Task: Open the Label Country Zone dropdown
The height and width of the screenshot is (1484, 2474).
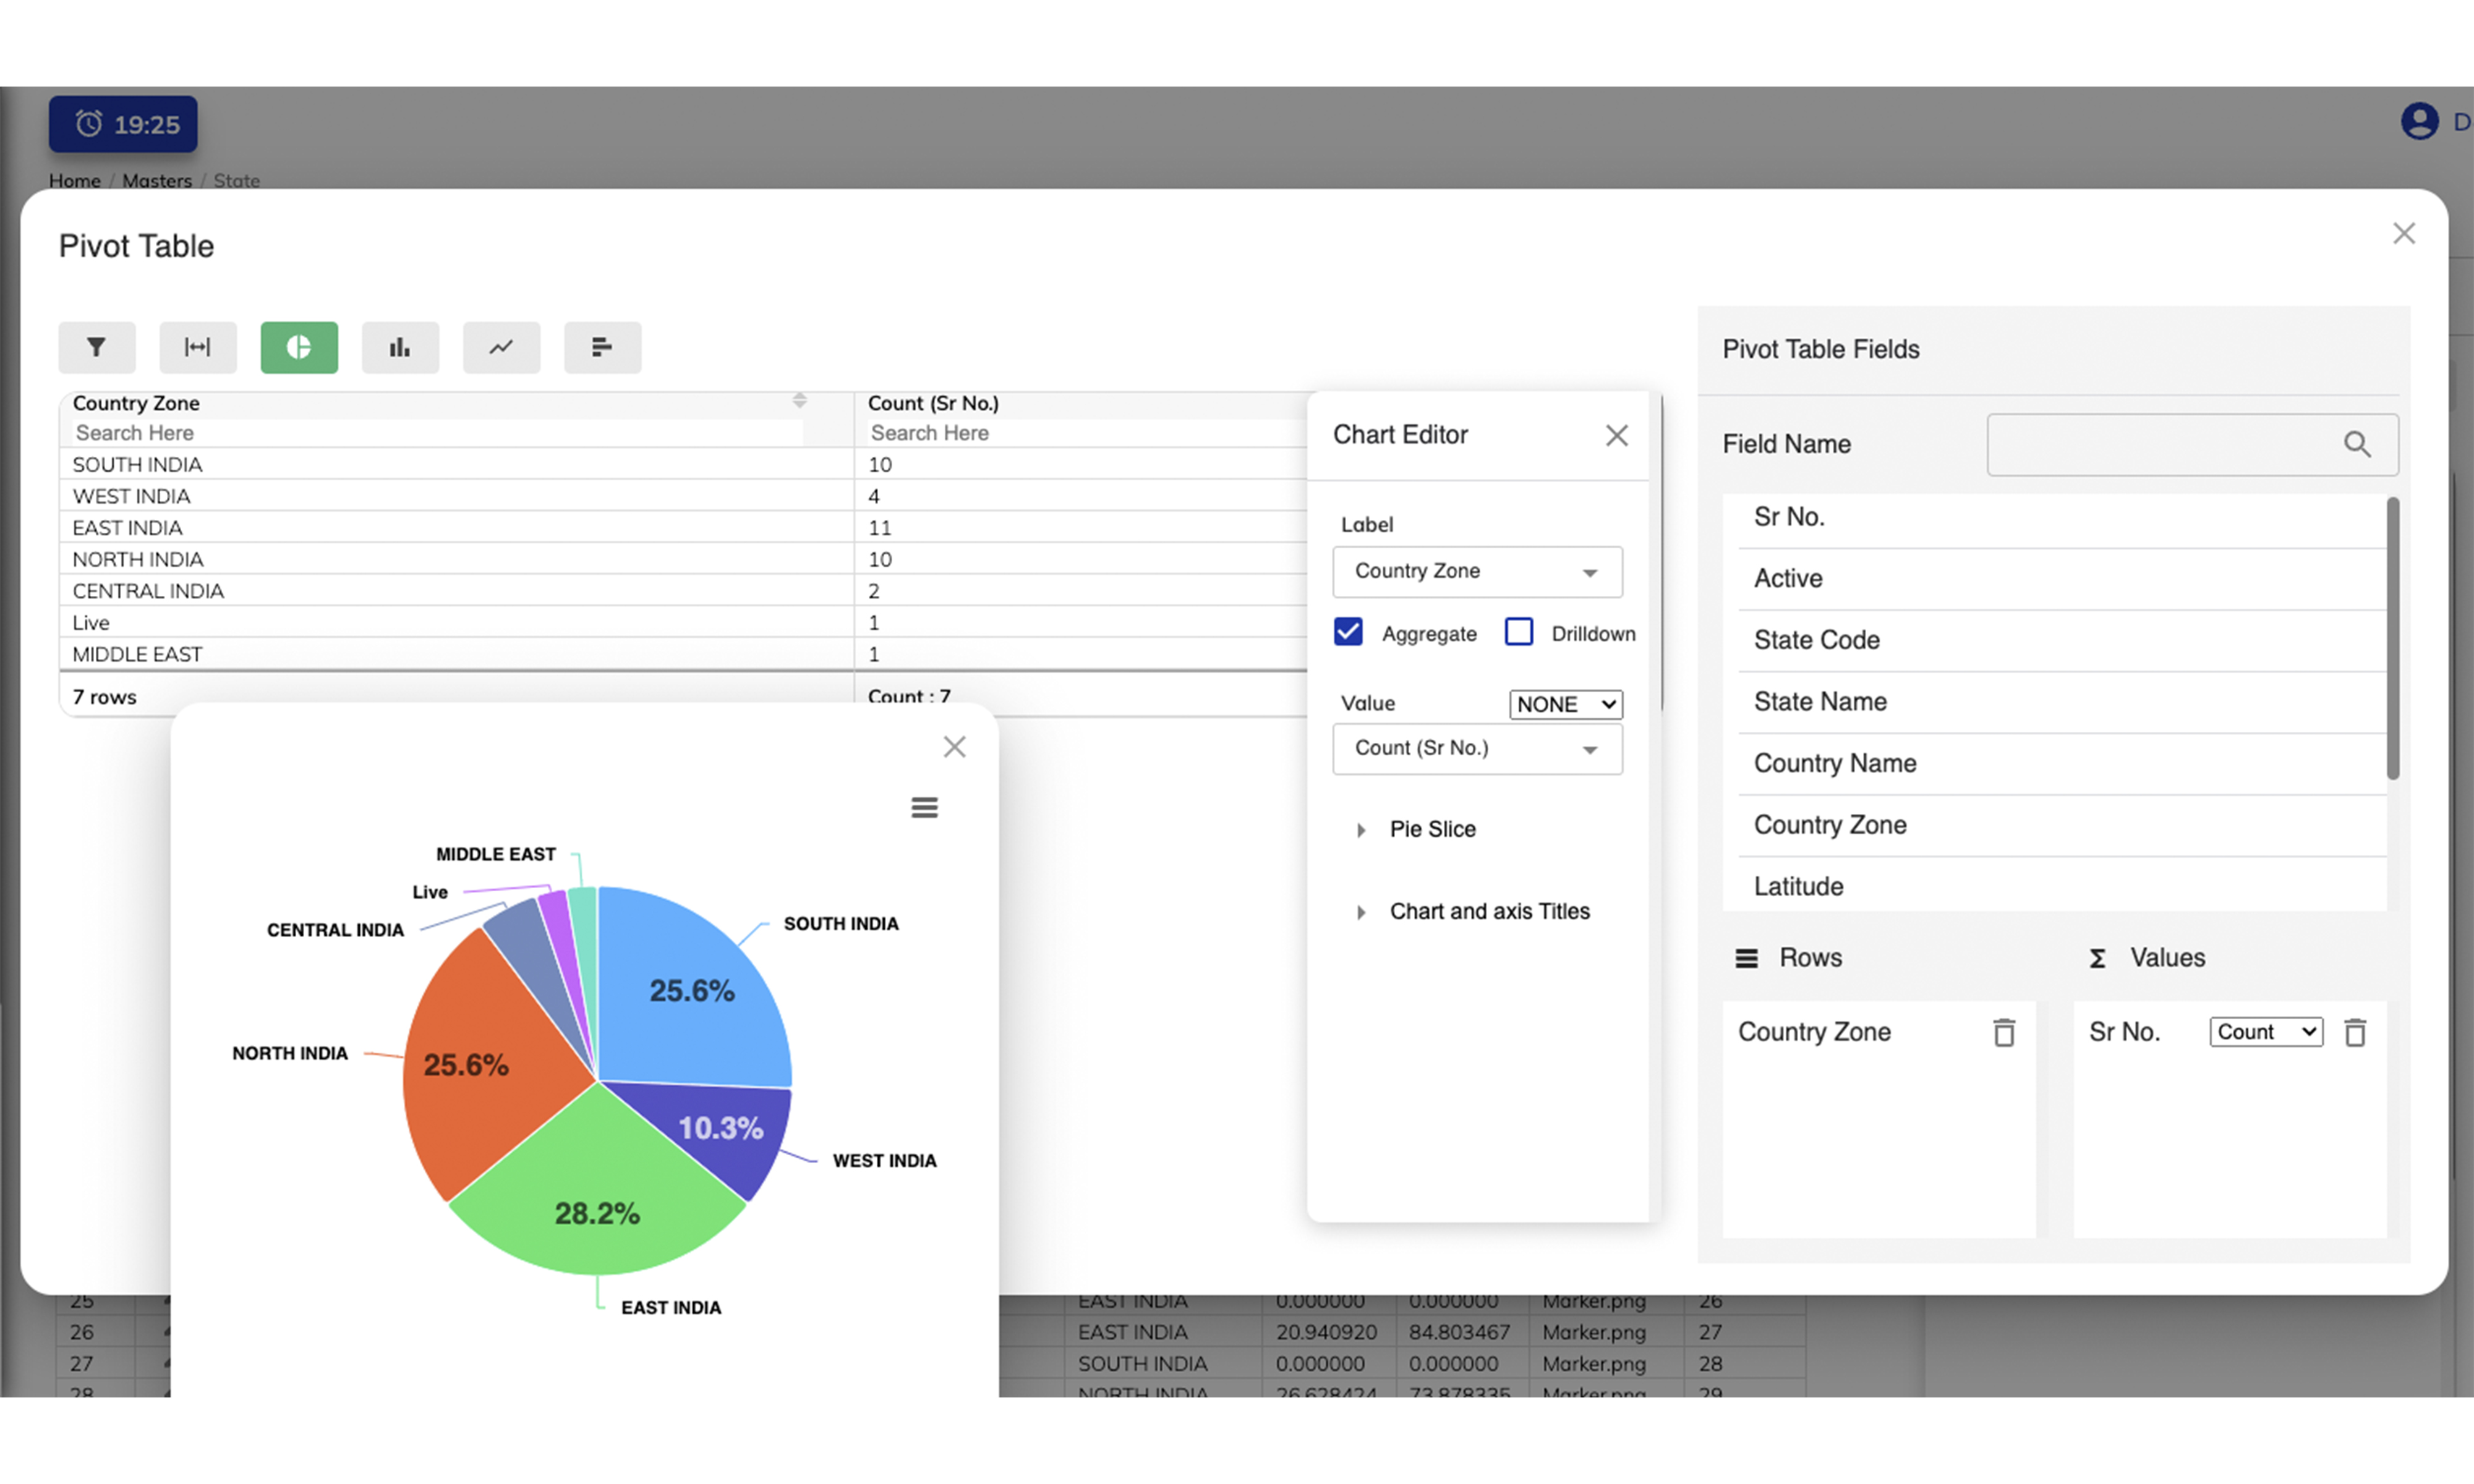Action: (x=1478, y=571)
